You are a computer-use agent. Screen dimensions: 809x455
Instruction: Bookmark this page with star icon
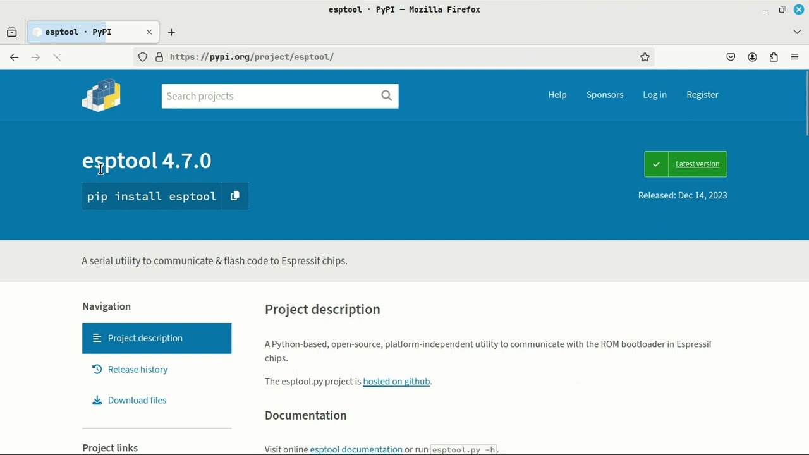pos(645,57)
